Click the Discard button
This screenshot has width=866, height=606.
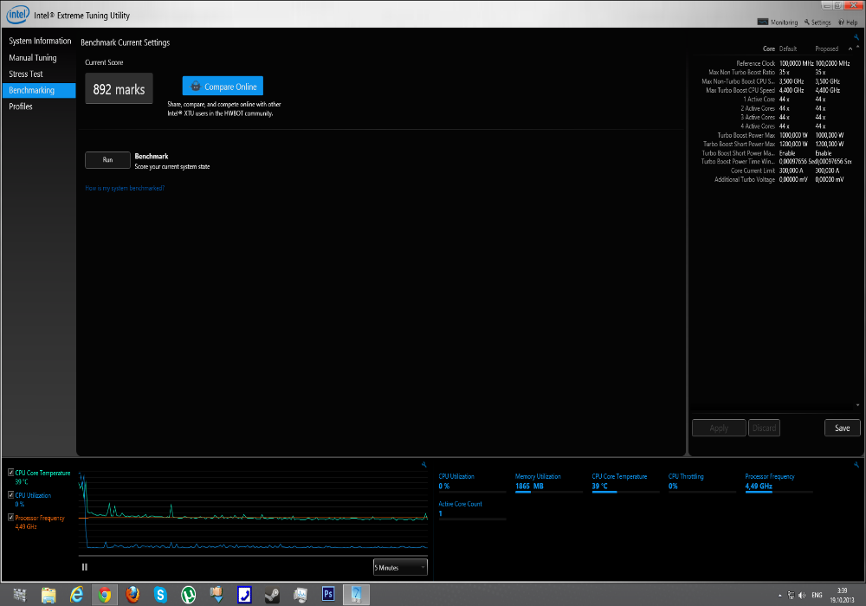(764, 428)
